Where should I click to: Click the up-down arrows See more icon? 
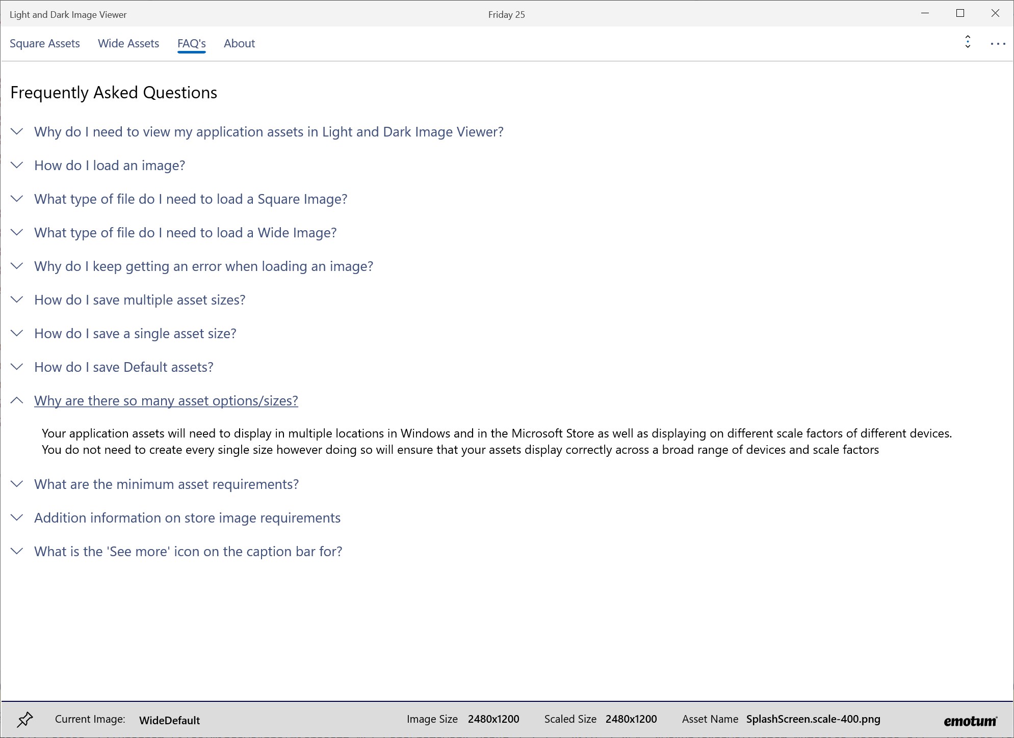(968, 42)
